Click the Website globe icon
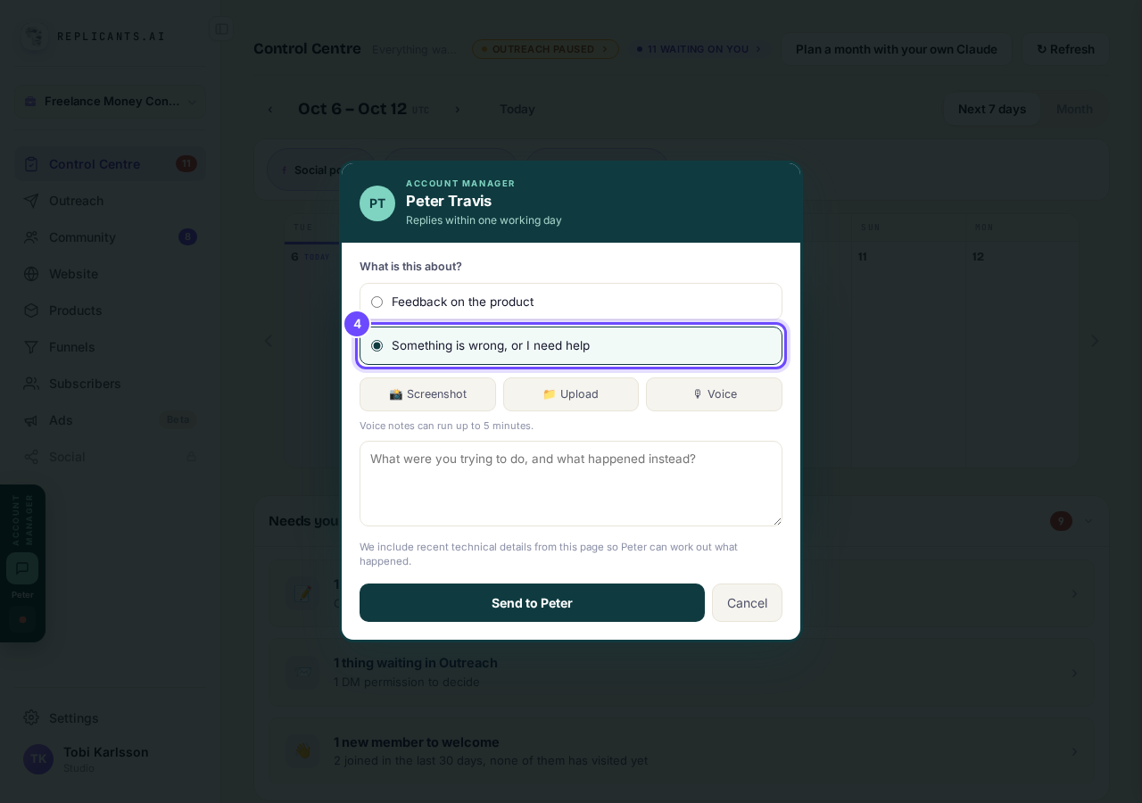1142x803 pixels. (x=31, y=274)
